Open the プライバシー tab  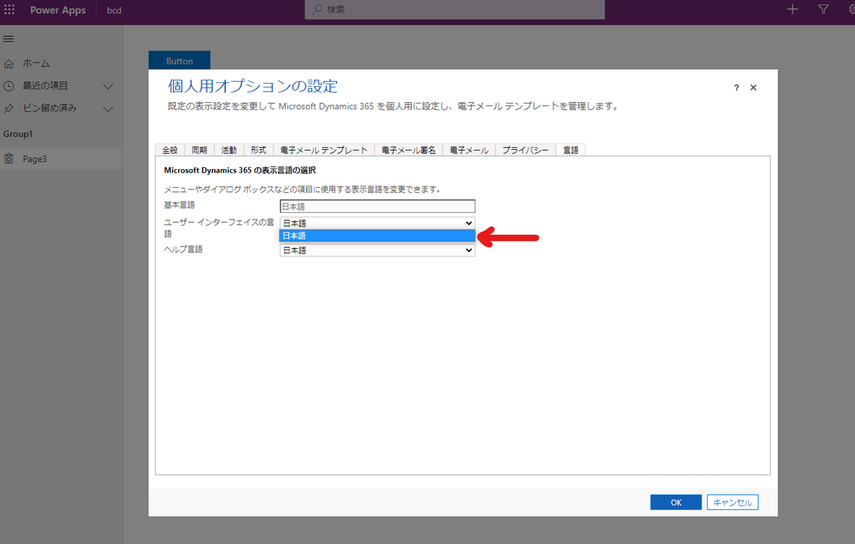tap(526, 150)
